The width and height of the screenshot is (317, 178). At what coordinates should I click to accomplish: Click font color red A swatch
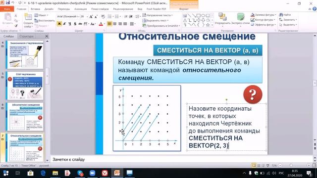(x=101, y=24)
